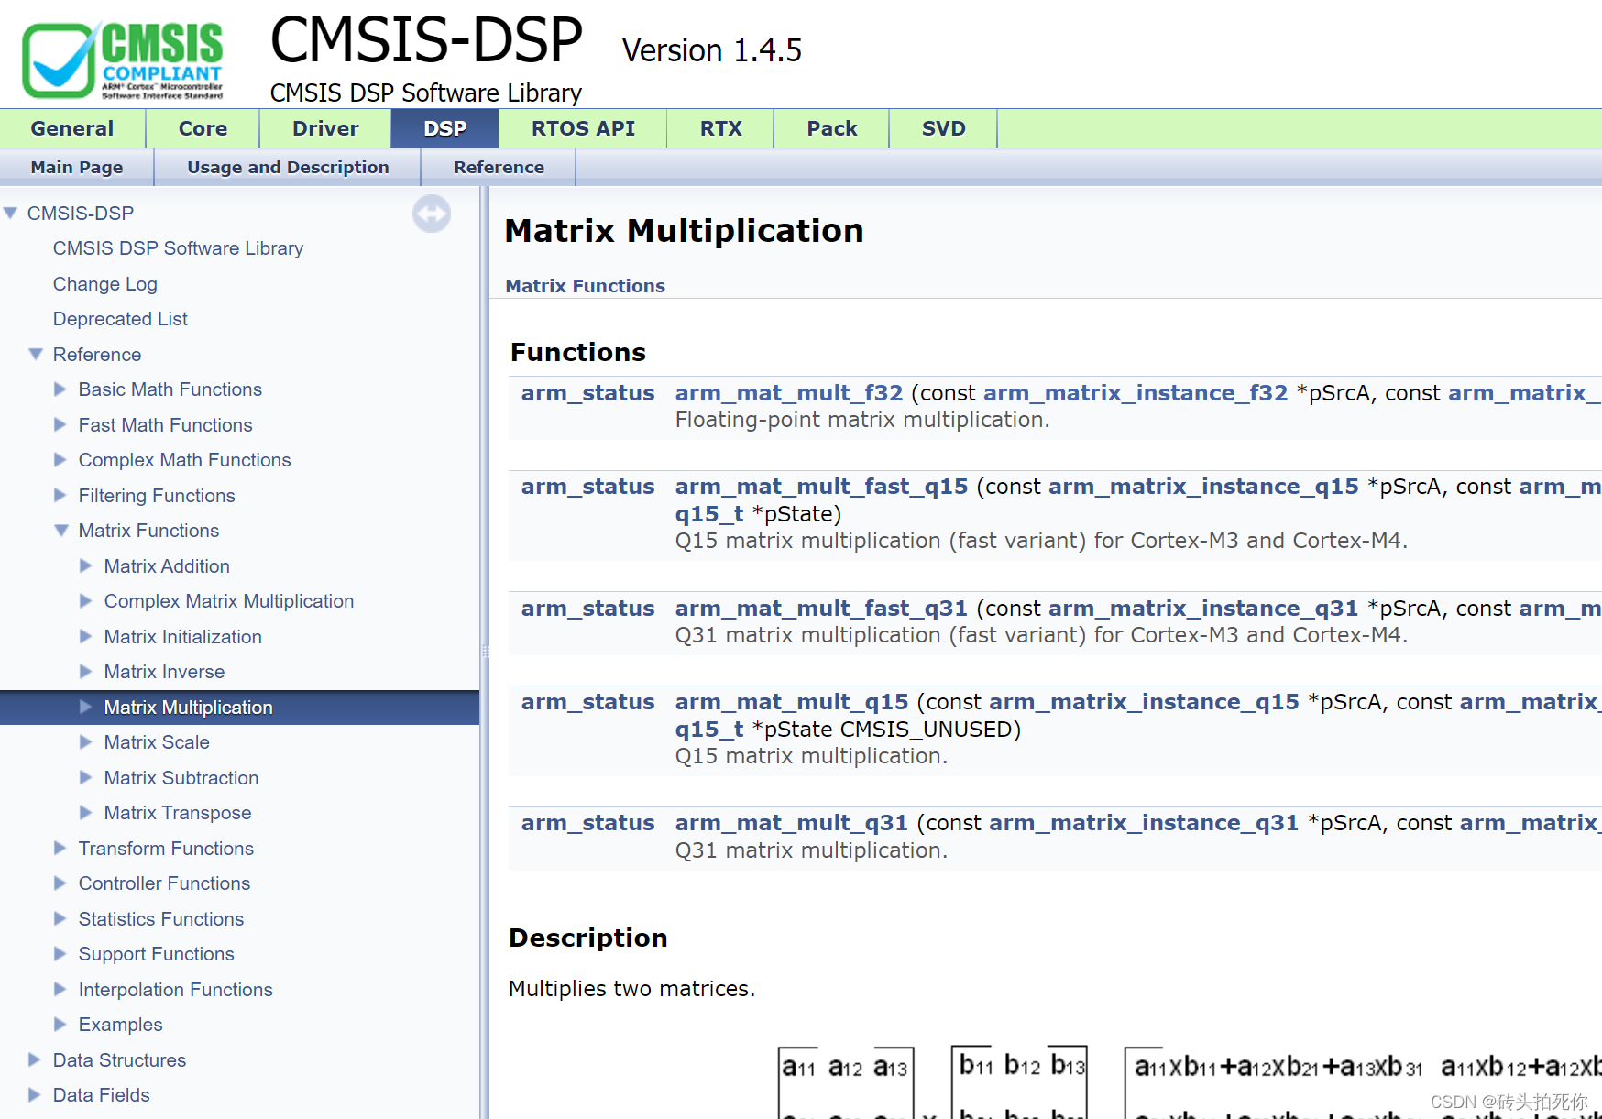1602x1119 pixels.
Task: Open Change Log in the tree
Action: [x=105, y=284]
